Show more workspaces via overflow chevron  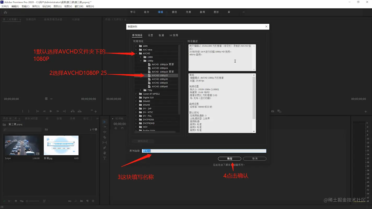click(x=243, y=12)
